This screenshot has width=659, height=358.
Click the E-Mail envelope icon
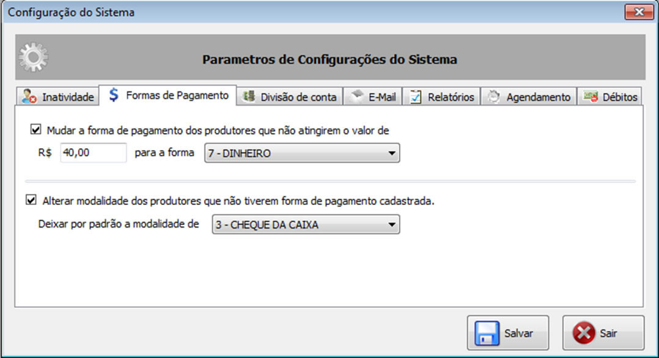[357, 96]
